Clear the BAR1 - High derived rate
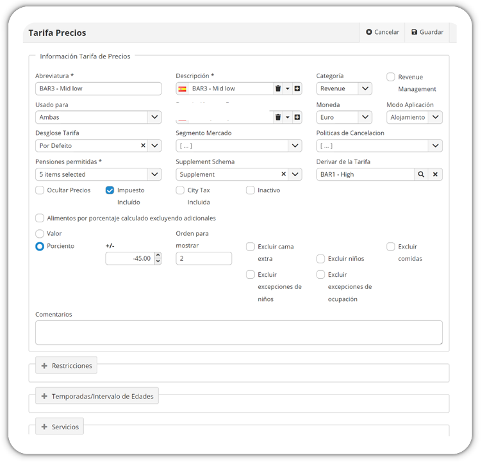 point(435,174)
